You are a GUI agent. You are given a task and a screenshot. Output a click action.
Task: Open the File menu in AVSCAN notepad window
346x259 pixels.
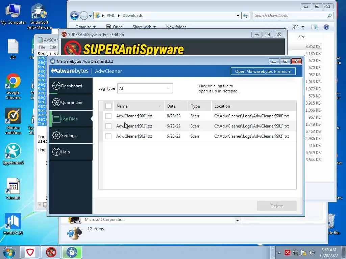(42, 47)
